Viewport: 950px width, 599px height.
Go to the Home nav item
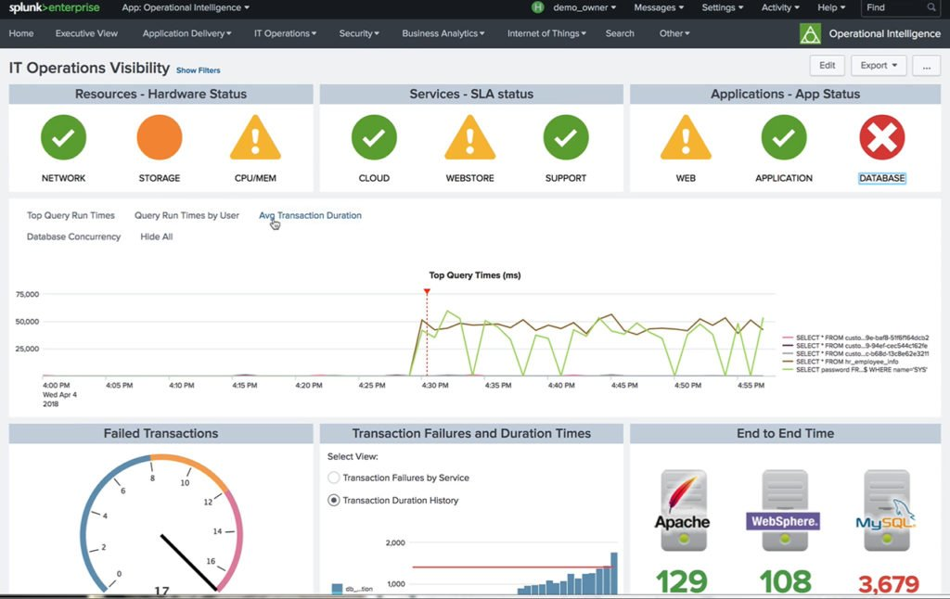pos(21,33)
